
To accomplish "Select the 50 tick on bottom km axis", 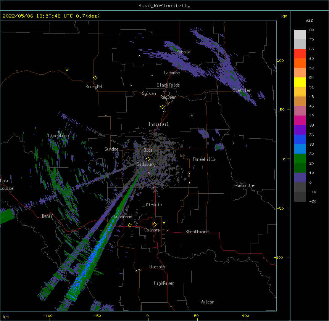I will [196, 316].
